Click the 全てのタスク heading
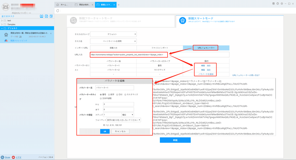 click(8, 16)
